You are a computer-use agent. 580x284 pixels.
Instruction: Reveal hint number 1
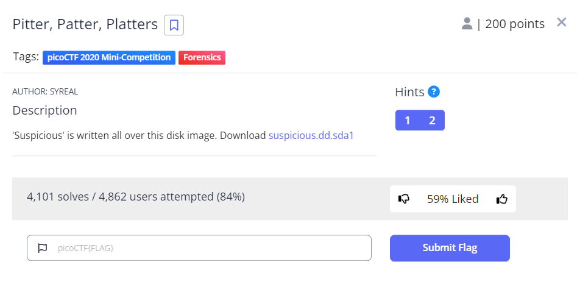[x=408, y=120]
